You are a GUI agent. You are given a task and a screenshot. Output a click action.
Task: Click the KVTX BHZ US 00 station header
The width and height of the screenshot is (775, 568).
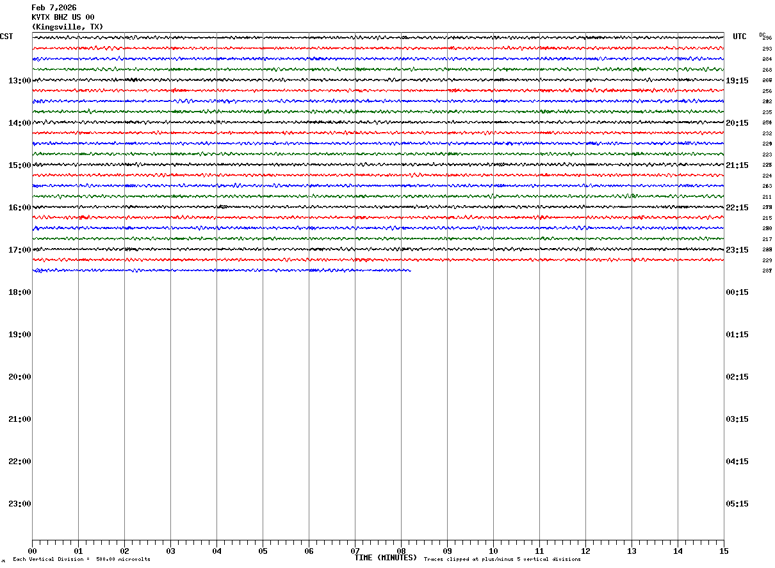point(63,17)
